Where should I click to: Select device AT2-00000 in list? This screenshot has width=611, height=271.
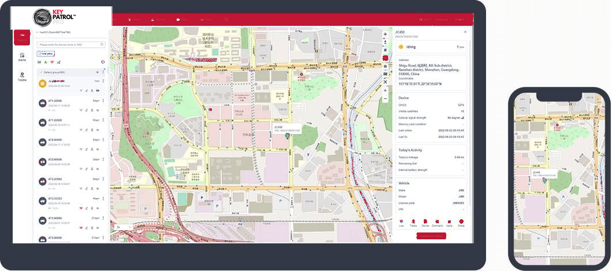(x=71, y=144)
